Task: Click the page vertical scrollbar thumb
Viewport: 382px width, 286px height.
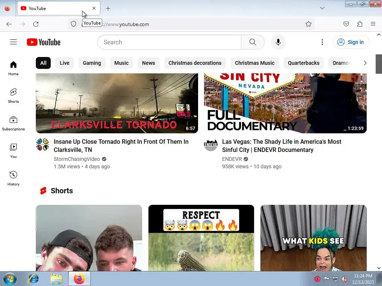Action: tap(379, 64)
